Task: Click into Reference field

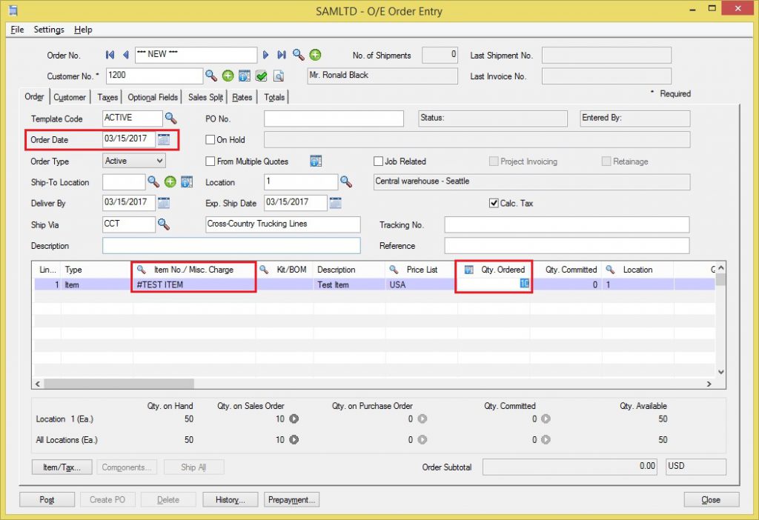Action: point(567,245)
